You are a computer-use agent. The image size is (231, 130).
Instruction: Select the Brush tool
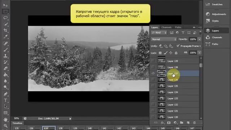coord(5,50)
